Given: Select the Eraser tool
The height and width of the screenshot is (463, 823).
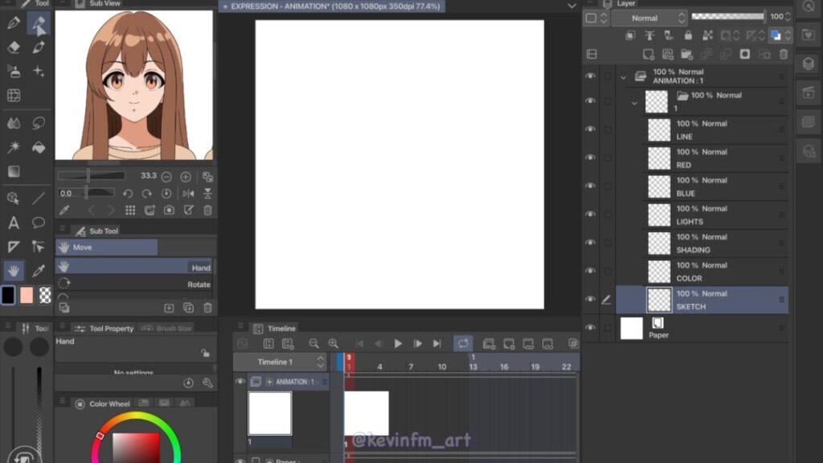Looking at the screenshot, I should [x=14, y=47].
